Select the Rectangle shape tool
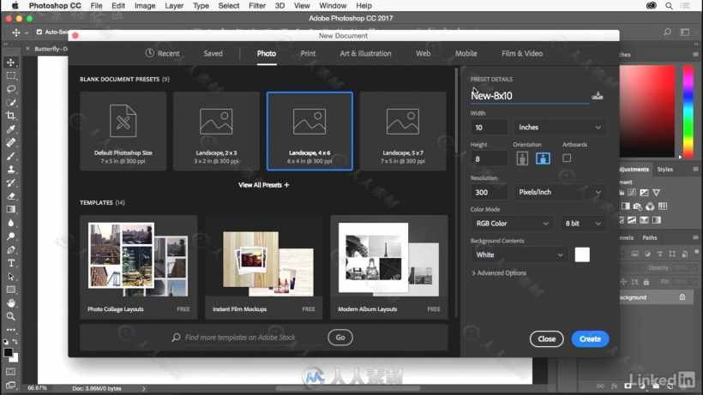The height and width of the screenshot is (395, 703). click(x=11, y=290)
